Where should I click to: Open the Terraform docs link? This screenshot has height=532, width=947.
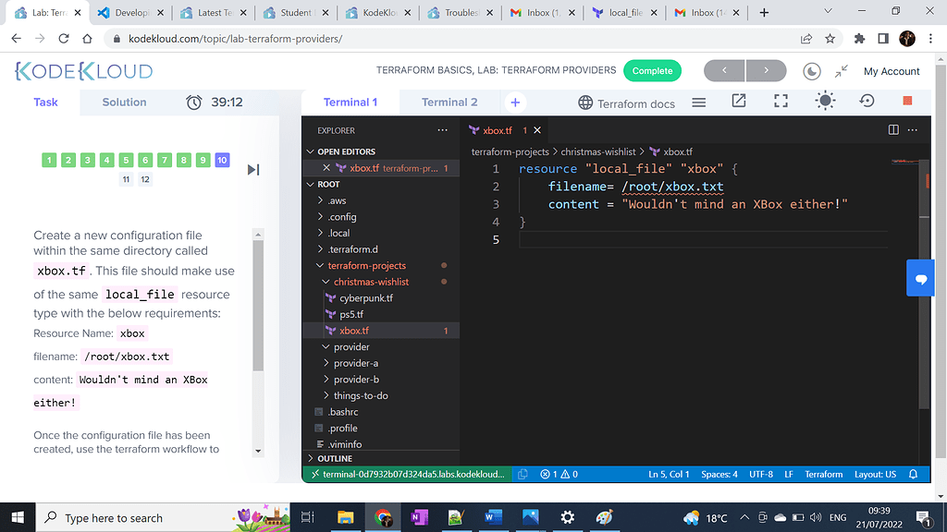pyautogui.click(x=627, y=103)
